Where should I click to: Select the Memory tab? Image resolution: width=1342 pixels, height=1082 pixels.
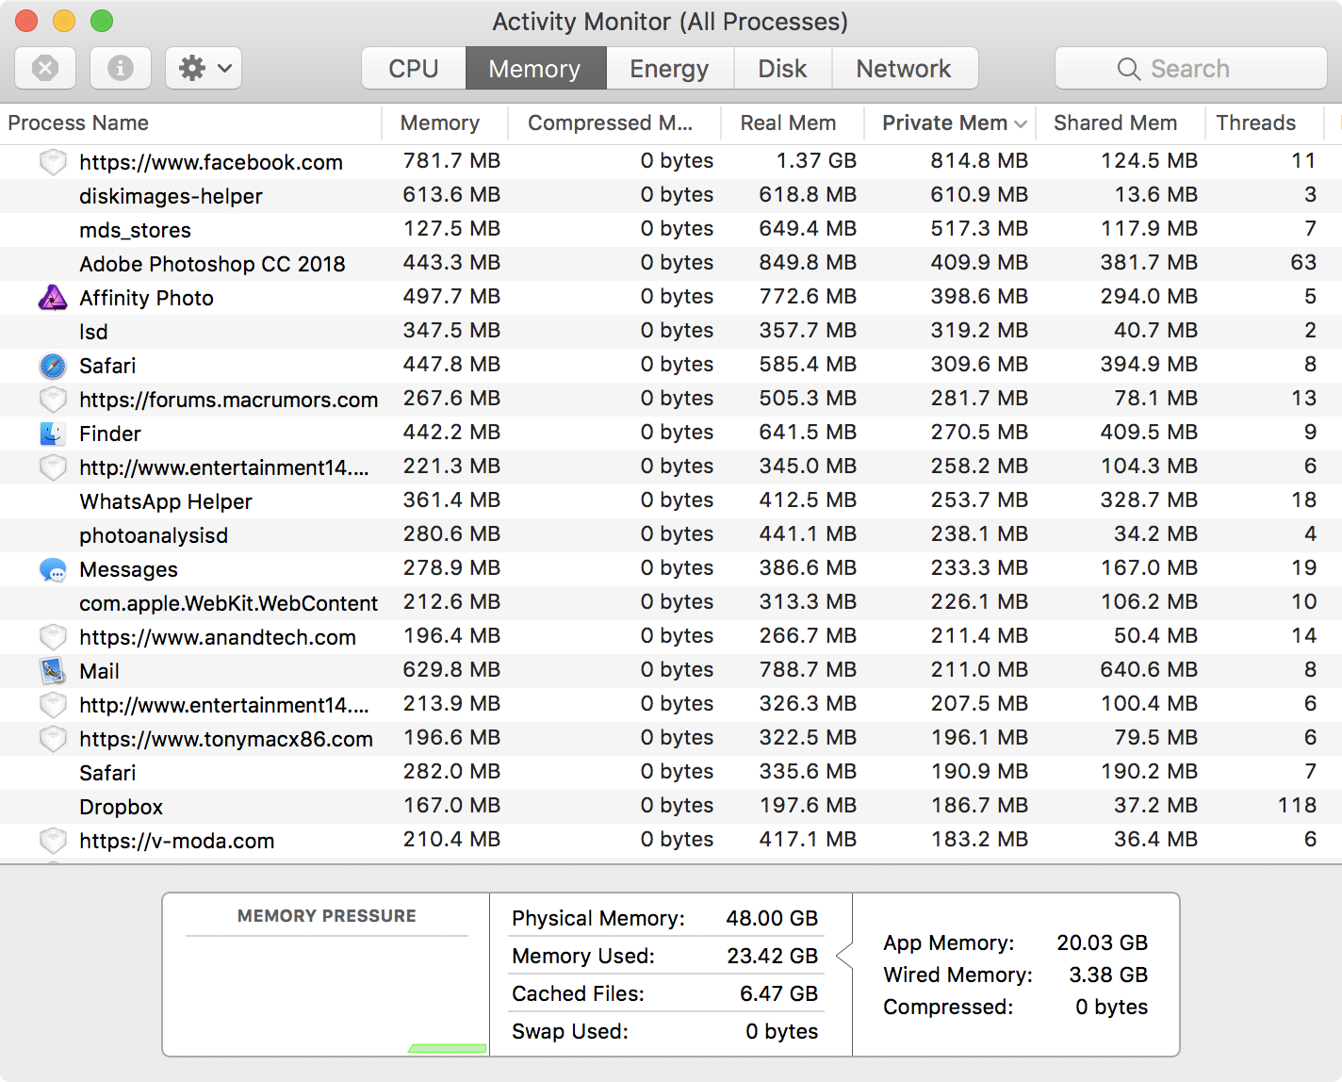[x=535, y=69]
